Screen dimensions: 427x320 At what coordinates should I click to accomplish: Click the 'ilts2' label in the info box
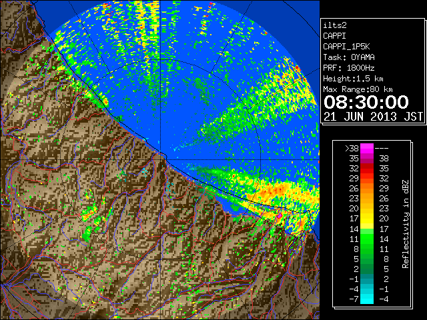tap(335, 25)
